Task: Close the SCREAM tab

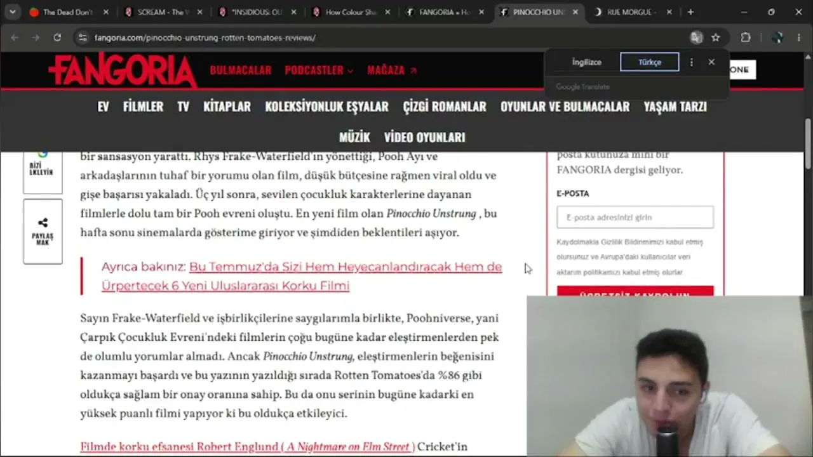Action: 200,12
